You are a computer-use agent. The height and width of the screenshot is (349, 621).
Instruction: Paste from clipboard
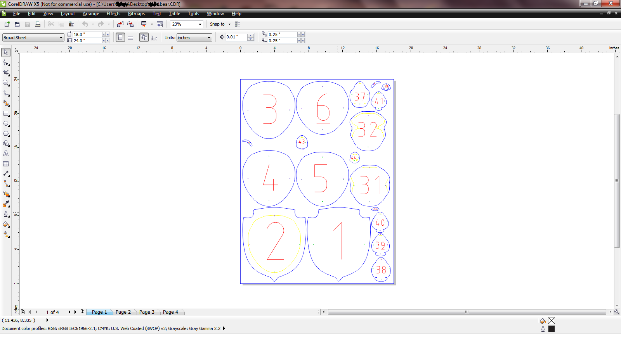pos(71,24)
